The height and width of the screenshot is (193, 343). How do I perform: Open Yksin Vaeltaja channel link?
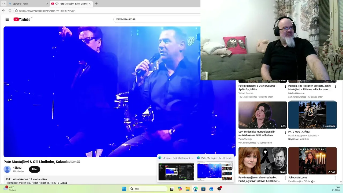(245, 139)
